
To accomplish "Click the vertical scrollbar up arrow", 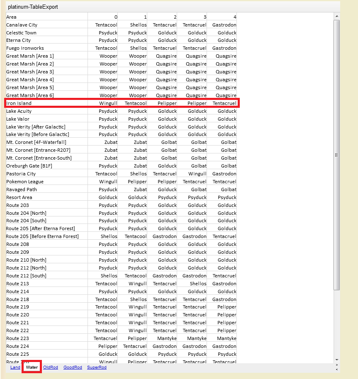I will coord(336,16).
